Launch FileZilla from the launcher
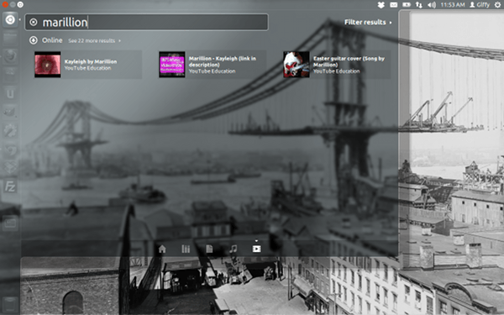Image resolution: width=504 pixels, height=315 pixels. pyautogui.click(x=10, y=186)
